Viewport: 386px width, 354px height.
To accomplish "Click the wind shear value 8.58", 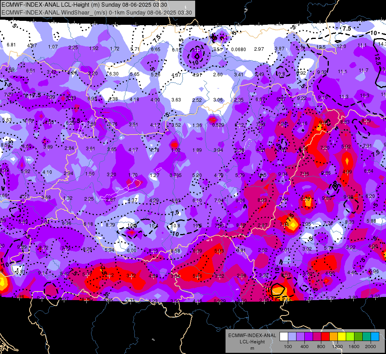I will pos(175,251).
